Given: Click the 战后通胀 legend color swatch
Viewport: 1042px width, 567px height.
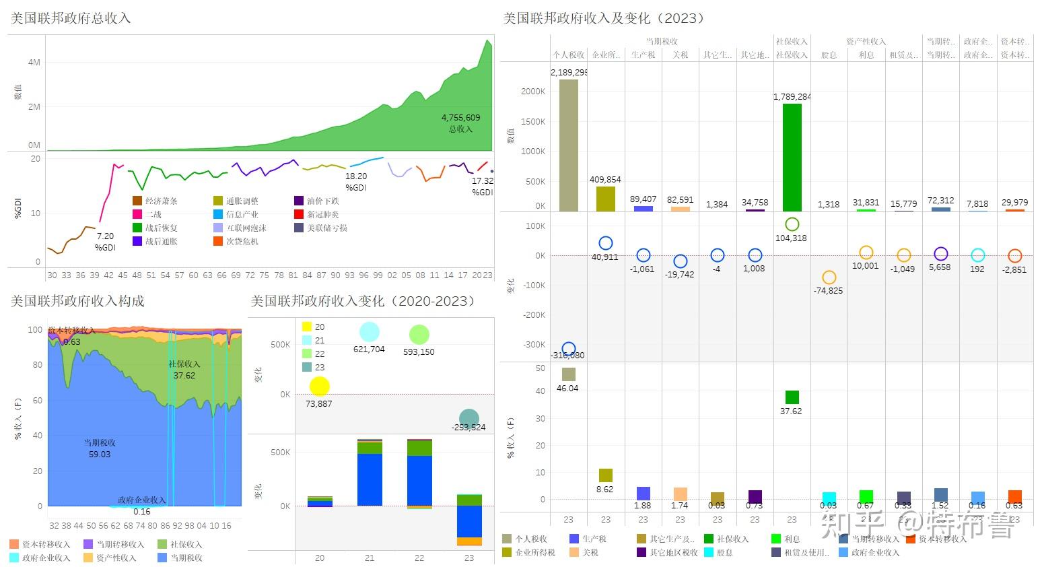Looking at the screenshot, I should tap(137, 241).
